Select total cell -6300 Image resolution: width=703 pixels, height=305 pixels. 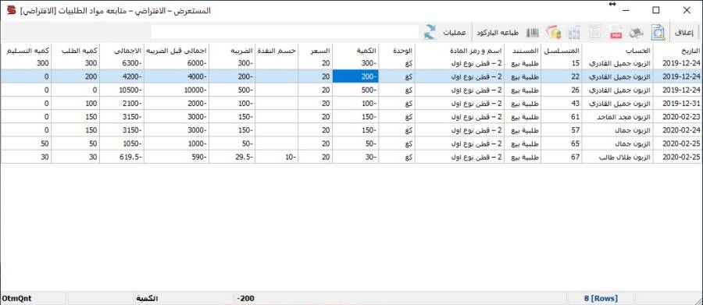[122, 63]
